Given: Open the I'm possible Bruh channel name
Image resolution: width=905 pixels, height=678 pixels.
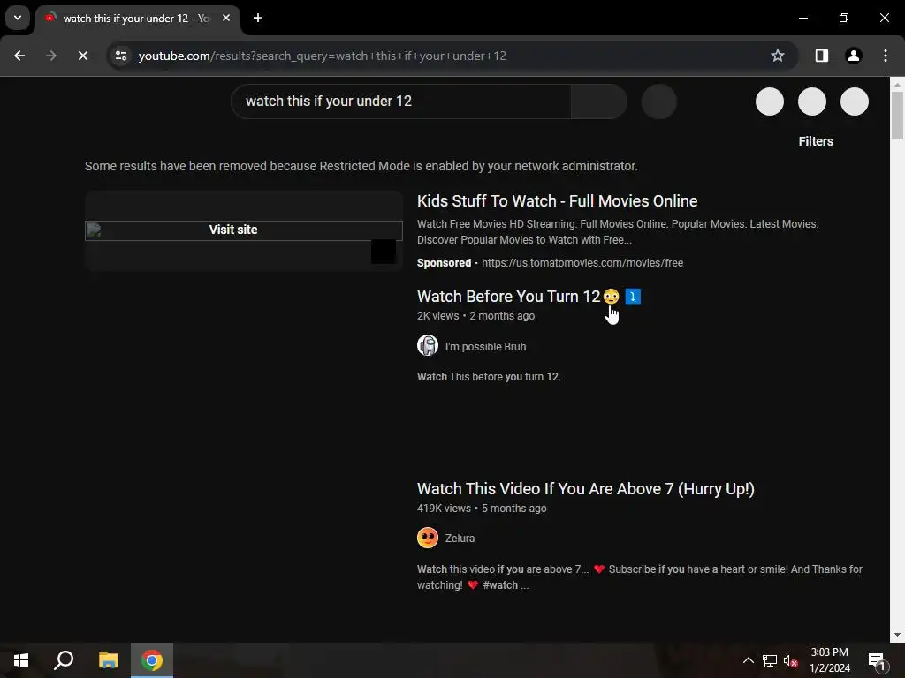Looking at the screenshot, I should [x=485, y=346].
